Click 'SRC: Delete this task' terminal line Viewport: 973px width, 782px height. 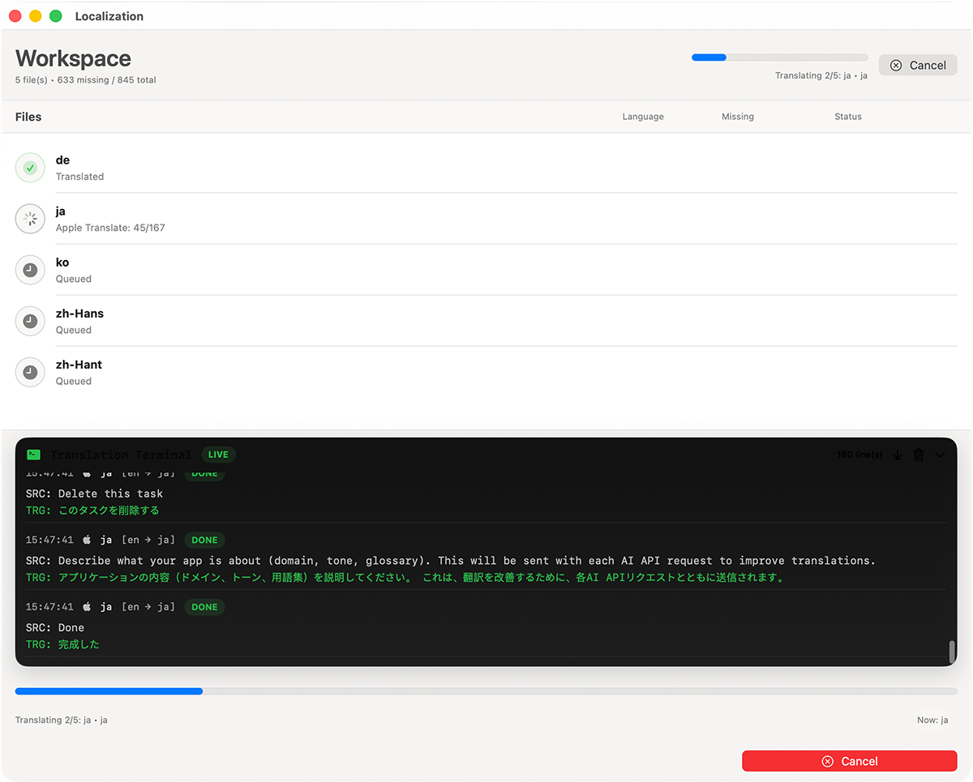click(94, 494)
